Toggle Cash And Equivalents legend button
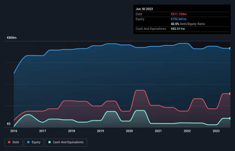 [x=66, y=142]
